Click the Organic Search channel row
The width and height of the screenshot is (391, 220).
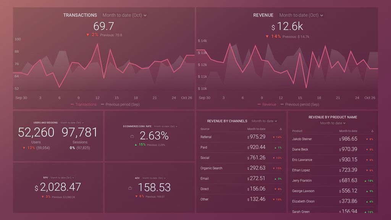tap(211, 168)
